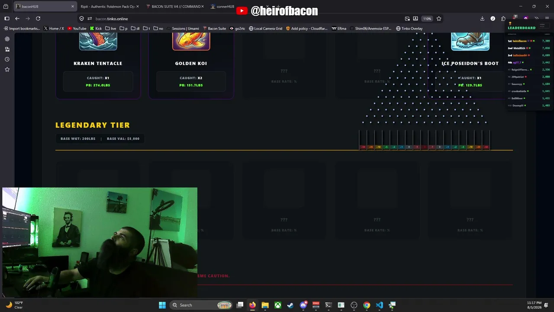Select the Kraken Tentacle fish card
Viewport: 554px width, 312px height.
(x=98, y=65)
